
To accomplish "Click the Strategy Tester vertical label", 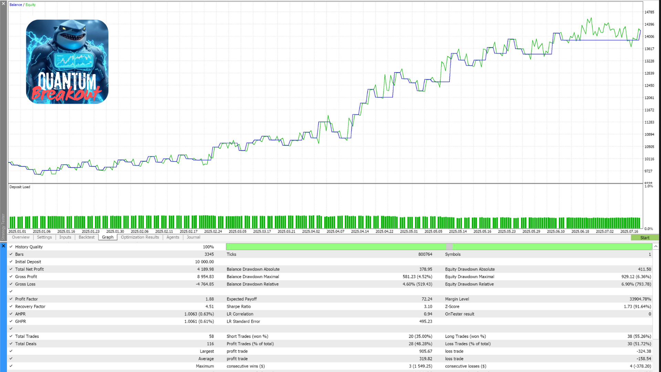I will pos(3,227).
